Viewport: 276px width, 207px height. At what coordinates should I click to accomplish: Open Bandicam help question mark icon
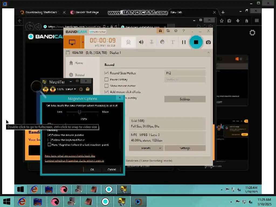(x=184, y=31)
